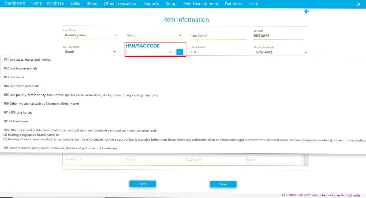The height and width of the screenshot is (198, 366).
Task: Expand the GST Category dropdown
Action: (x=114, y=52)
